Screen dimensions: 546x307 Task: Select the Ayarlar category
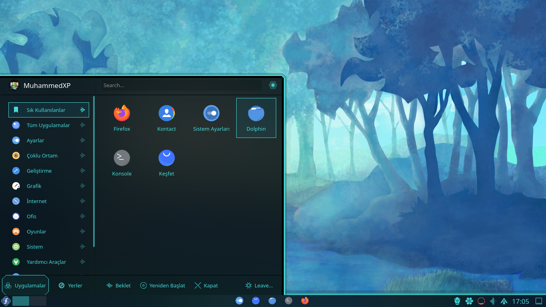coord(49,140)
